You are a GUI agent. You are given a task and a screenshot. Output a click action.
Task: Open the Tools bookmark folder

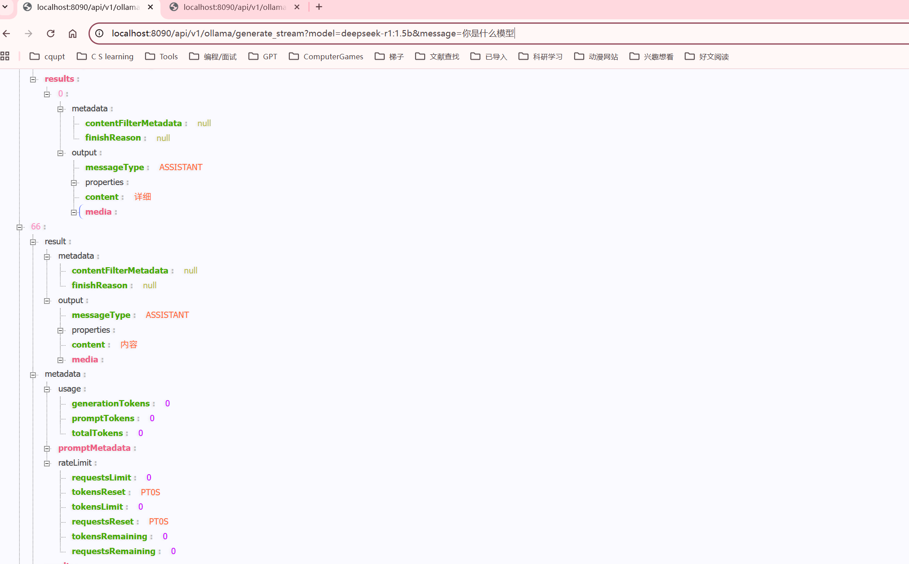point(162,57)
